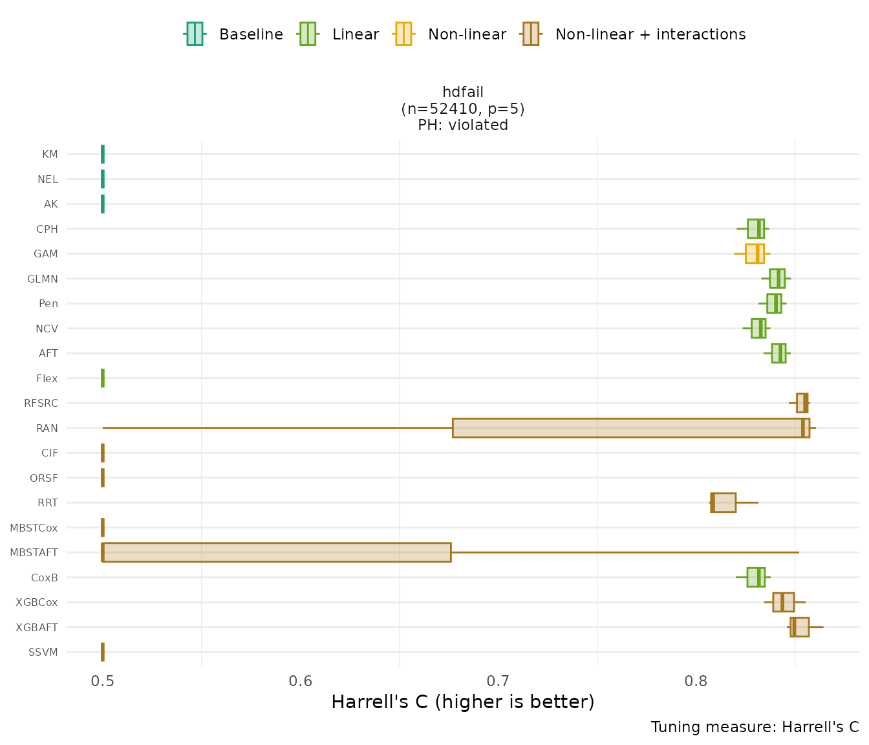Click the Non-linear legend swatch
The width and height of the screenshot is (869, 745).
pyautogui.click(x=403, y=34)
